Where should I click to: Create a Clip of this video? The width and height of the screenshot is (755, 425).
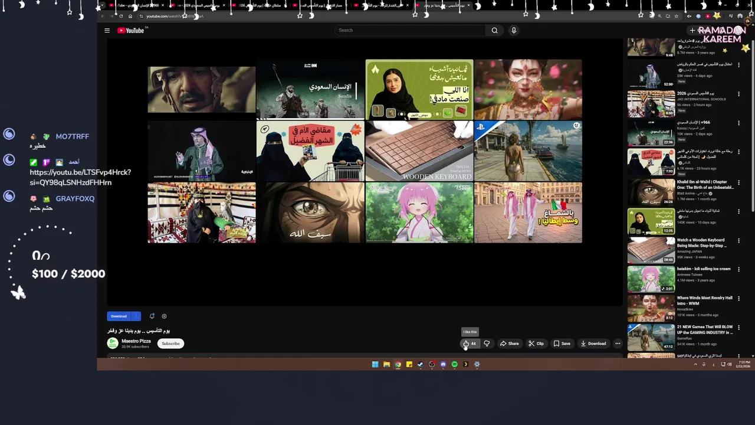(x=536, y=344)
